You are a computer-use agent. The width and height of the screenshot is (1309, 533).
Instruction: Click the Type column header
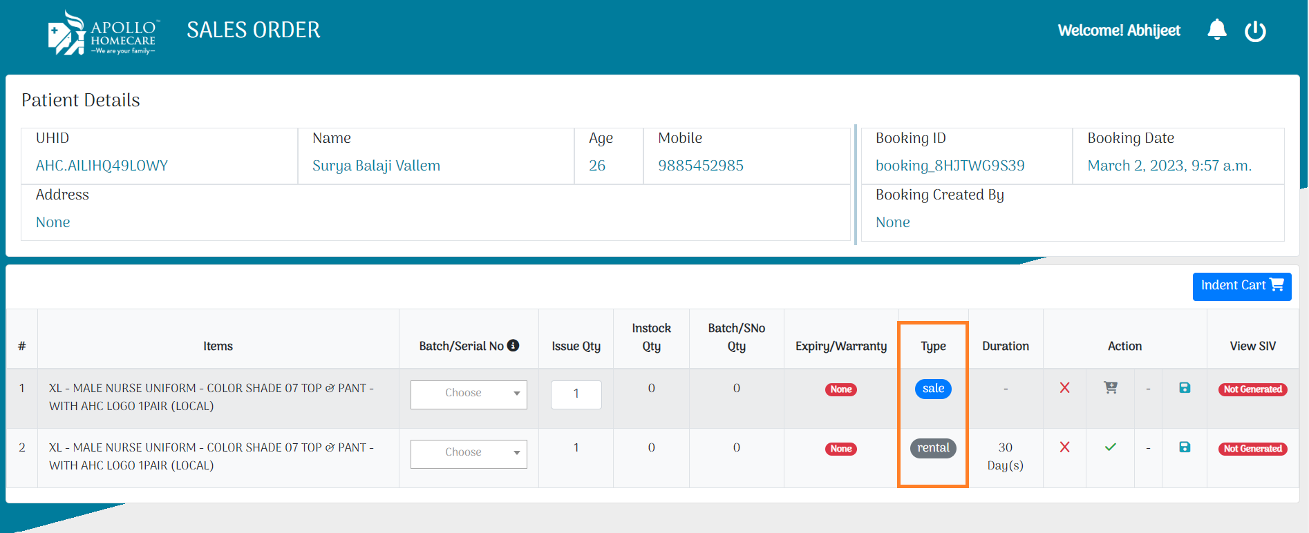pyautogui.click(x=933, y=346)
